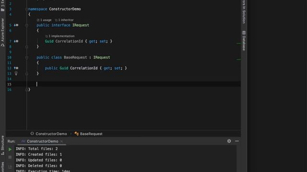Stop the running process square button

10,157
